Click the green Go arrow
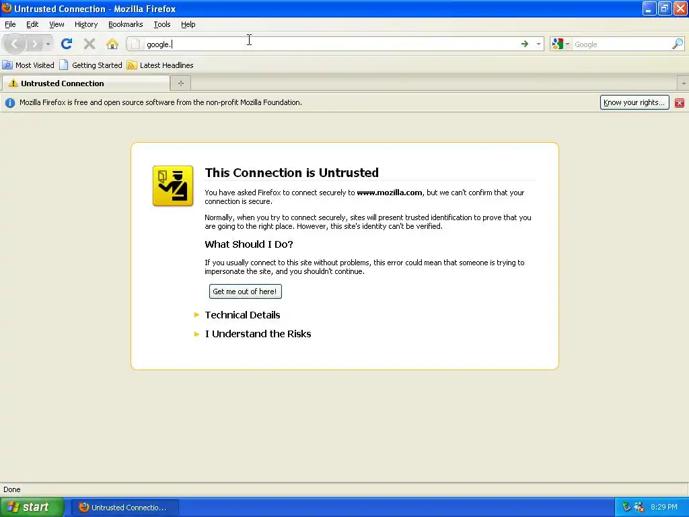This screenshot has height=517, width=689. point(524,44)
